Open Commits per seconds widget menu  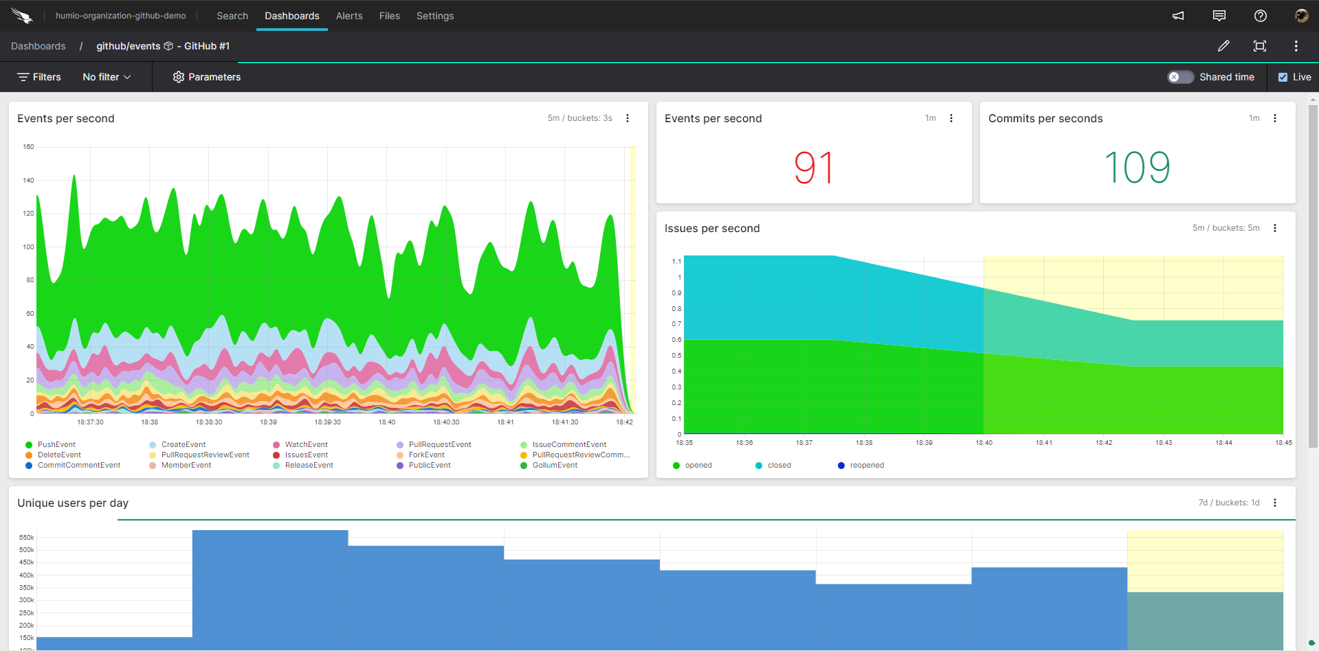pos(1275,118)
